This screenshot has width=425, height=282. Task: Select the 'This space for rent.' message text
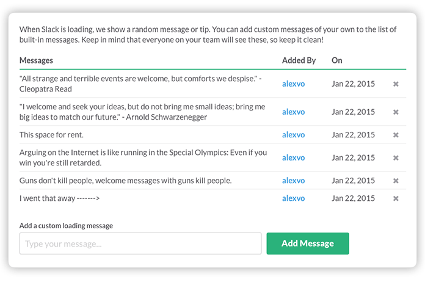click(51, 135)
